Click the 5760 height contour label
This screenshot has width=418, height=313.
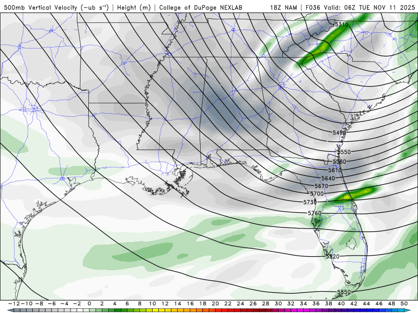coord(315,213)
